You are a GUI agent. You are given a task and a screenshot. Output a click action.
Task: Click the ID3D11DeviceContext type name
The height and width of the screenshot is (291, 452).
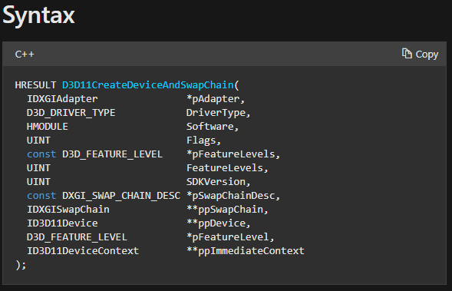(83, 251)
